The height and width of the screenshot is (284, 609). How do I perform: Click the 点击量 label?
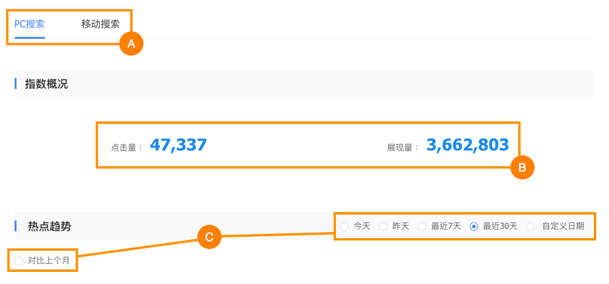pos(127,147)
